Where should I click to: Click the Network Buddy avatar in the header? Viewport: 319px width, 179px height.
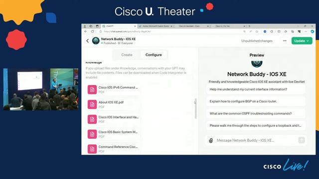pos(96,41)
